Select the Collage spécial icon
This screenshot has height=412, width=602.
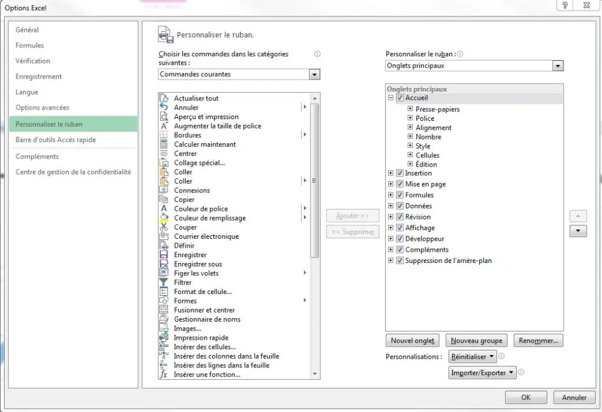[x=164, y=163]
